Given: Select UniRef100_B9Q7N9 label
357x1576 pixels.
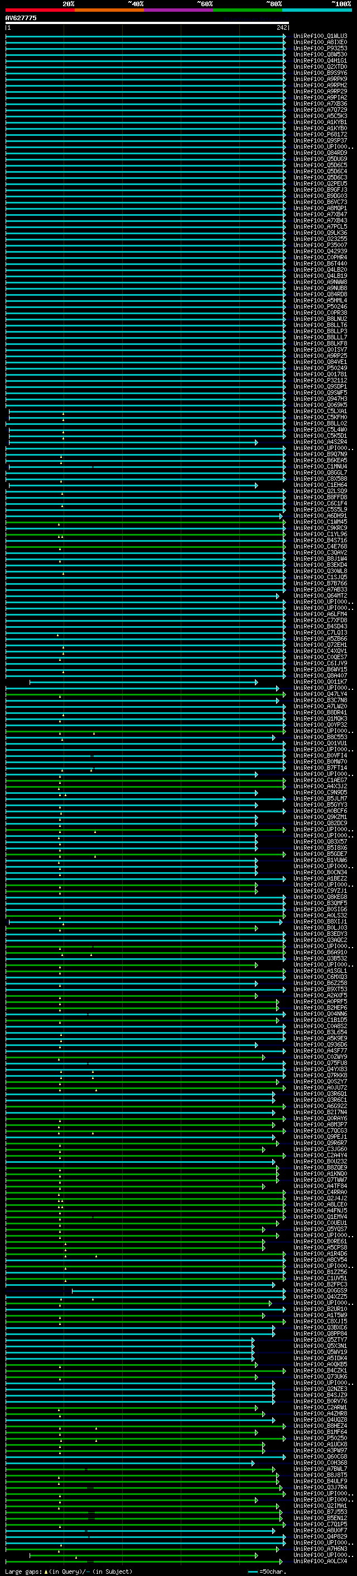Looking at the screenshot, I should tap(320, 454).
